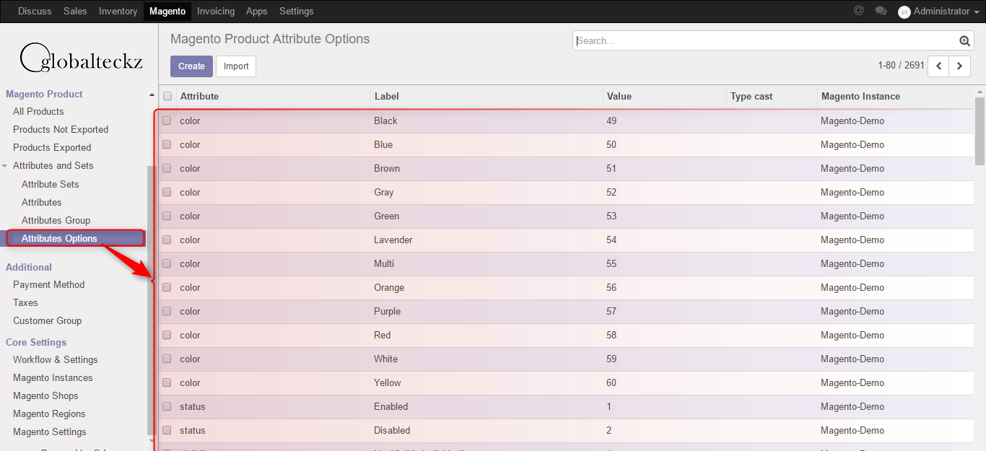Select the Magento top menu
The height and width of the screenshot is (451, 986).
click(x=167, y=11)
